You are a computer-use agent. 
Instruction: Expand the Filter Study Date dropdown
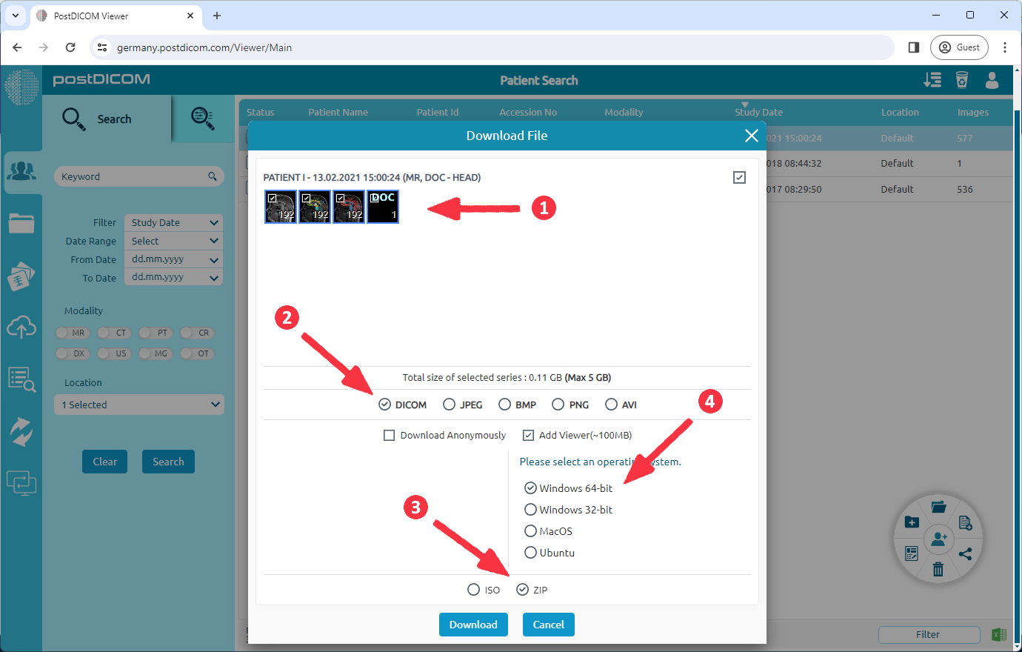(x=173, y=223)
